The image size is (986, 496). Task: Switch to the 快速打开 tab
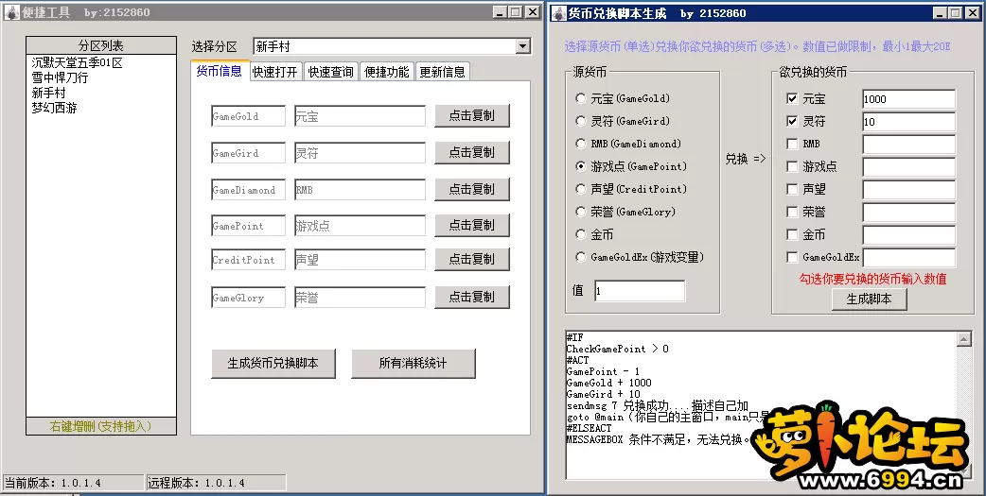[275, 72]
